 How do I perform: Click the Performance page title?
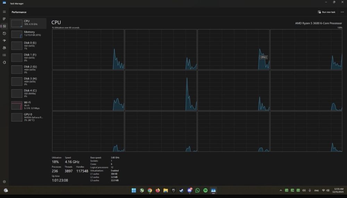pyautogui.click(x=19, y=12)
